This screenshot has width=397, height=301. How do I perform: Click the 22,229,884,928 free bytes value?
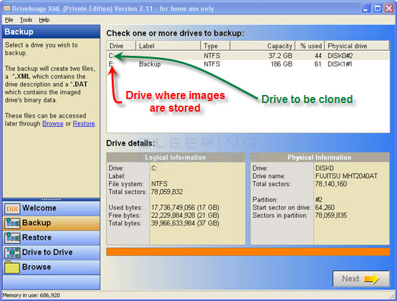pyautogui.click(x=185, y=215)
